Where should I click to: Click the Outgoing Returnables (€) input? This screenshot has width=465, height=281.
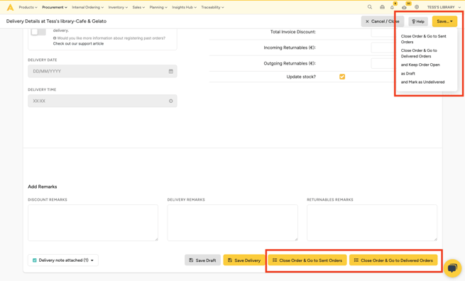pyautogui.click(x=383, y=63)
